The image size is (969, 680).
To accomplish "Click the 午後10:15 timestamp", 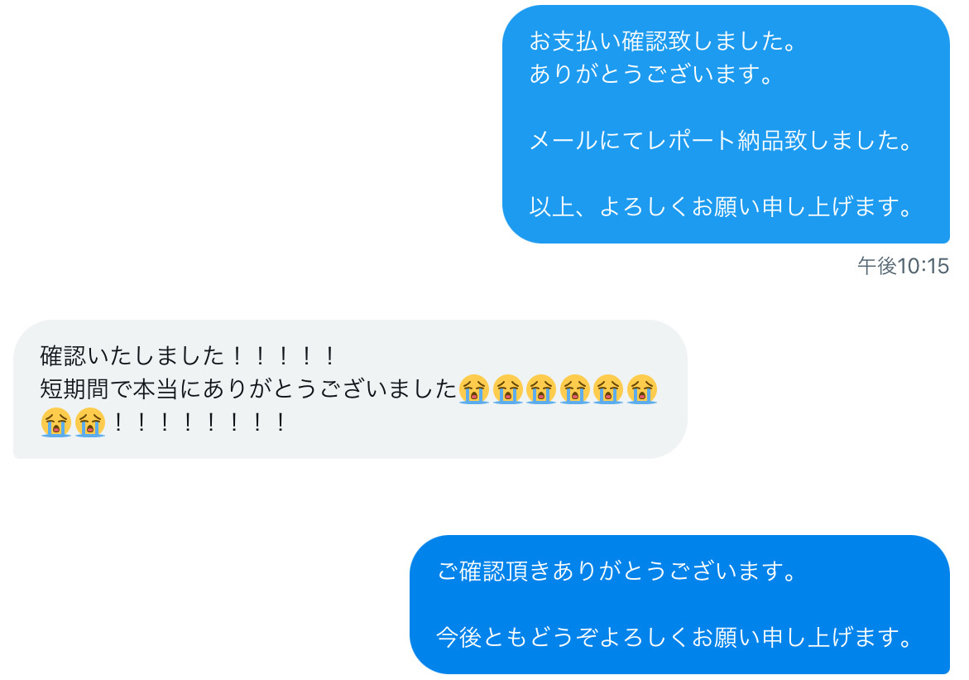I will click(x=903, y=266).
